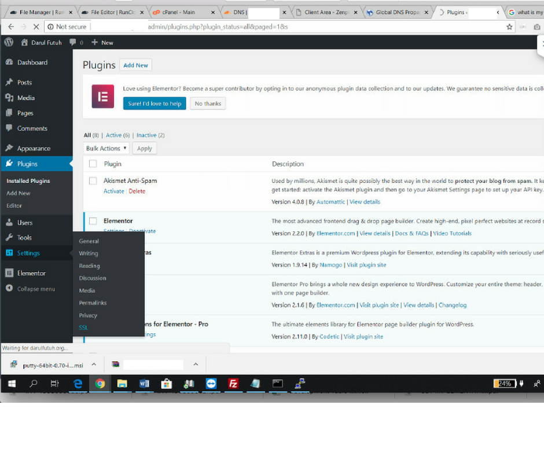Open Appearance brush icon
This screenshot has height=456, width=544.
(x=9, y=148)
